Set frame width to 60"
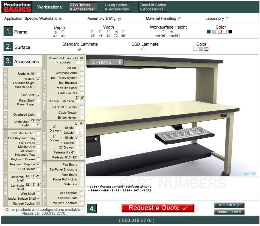Viewport: 260px width, 226px height. [x=109, y=32]
